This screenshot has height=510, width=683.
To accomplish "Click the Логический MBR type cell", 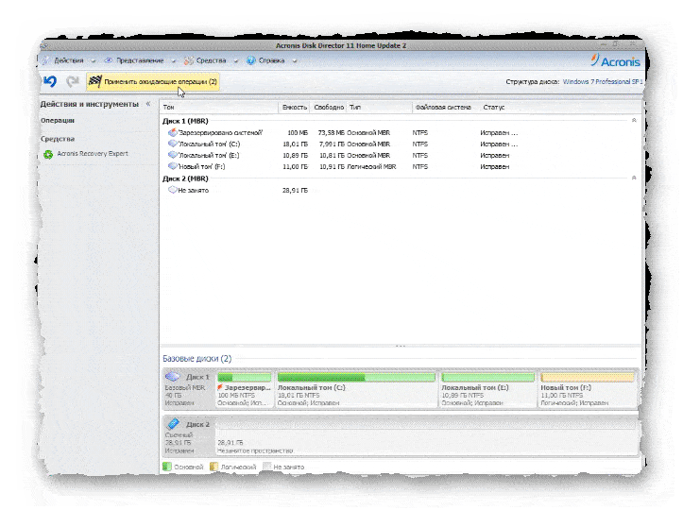I will (371, 166).
